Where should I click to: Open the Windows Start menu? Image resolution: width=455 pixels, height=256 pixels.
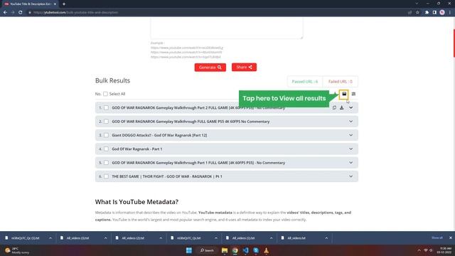(189, 250)
